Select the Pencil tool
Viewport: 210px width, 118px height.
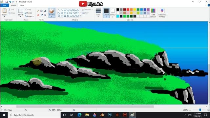pos(38,11)
